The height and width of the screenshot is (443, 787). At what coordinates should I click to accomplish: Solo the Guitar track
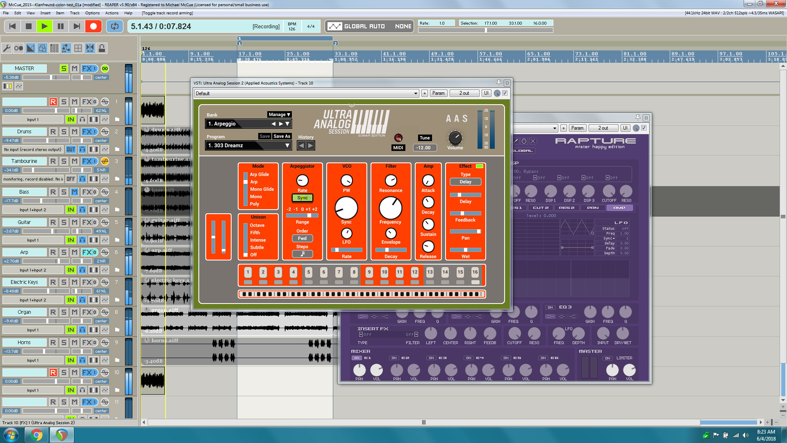point(64,222)
